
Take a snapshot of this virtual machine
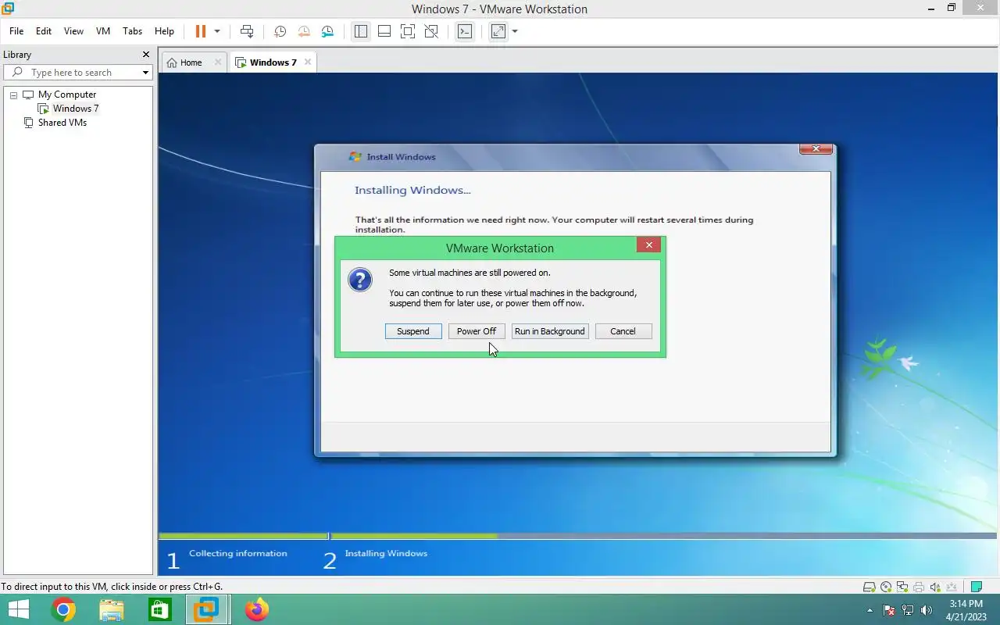point(280,31)
